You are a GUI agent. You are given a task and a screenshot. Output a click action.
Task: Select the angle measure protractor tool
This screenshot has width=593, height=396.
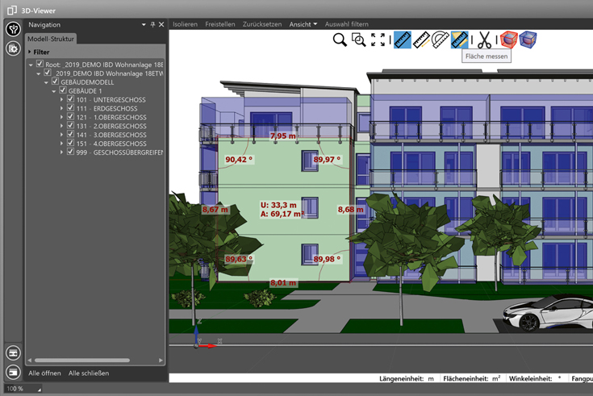point(441,40)
